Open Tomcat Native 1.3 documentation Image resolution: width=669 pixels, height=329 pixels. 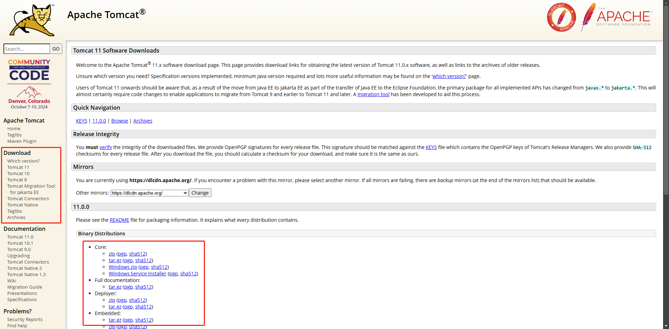click(x=26, y=275)
